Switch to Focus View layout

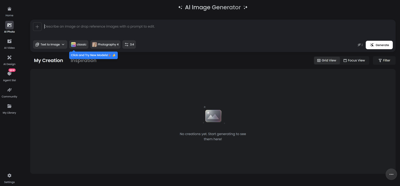tap(354, 60)
